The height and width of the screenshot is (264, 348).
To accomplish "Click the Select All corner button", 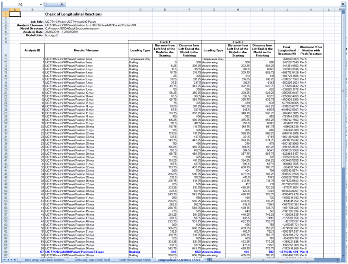I will tap(4, 9).
